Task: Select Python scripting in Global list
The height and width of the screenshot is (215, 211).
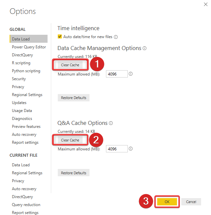Action: click(x=26, y=71)
